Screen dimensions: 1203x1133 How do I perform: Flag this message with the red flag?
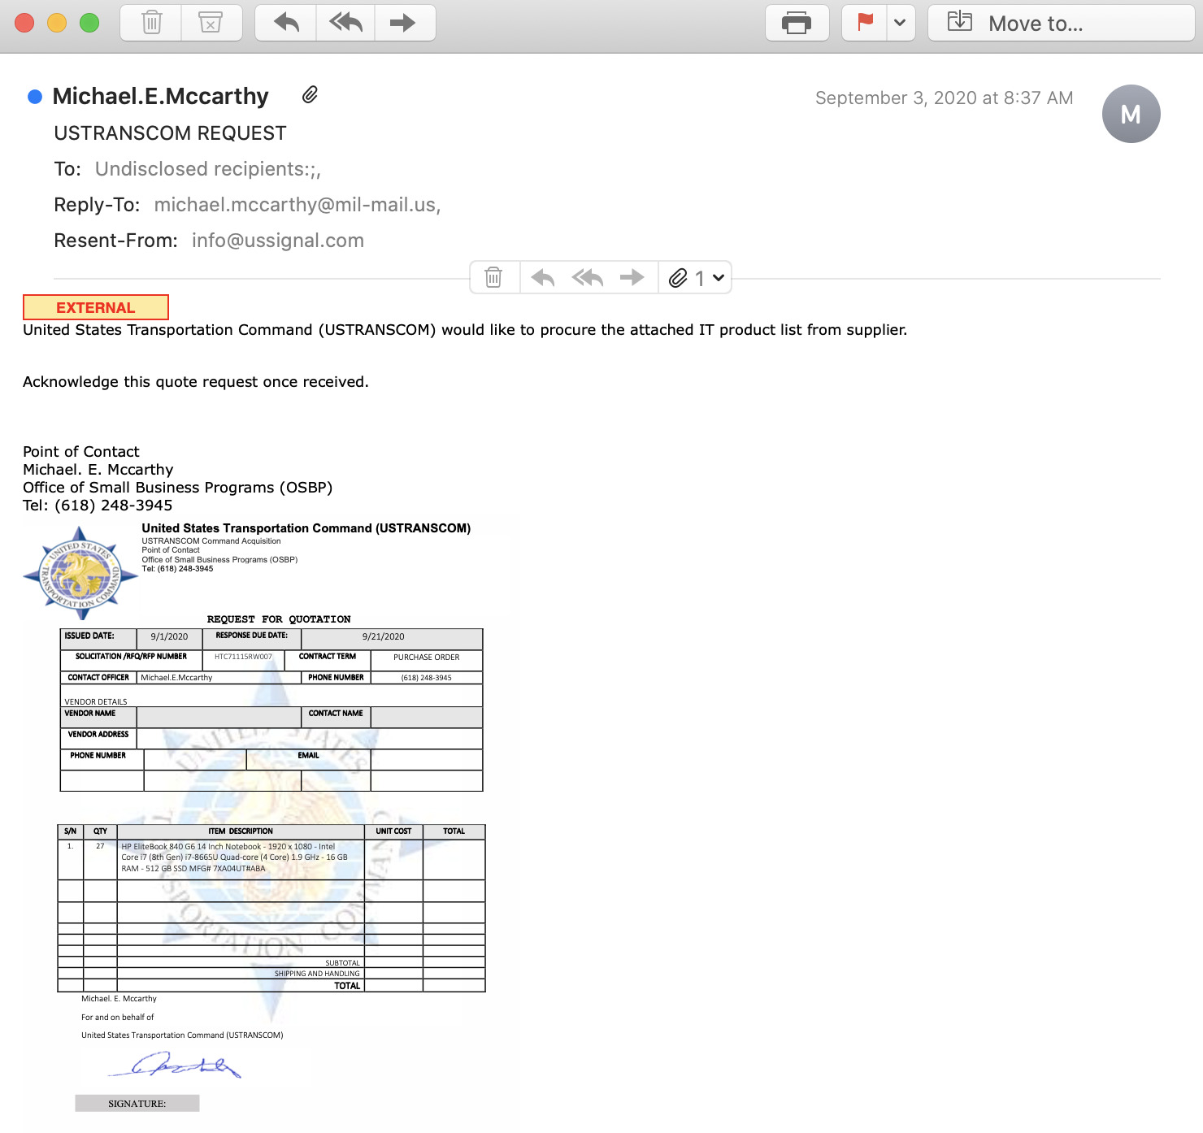(x=865, y=23)
